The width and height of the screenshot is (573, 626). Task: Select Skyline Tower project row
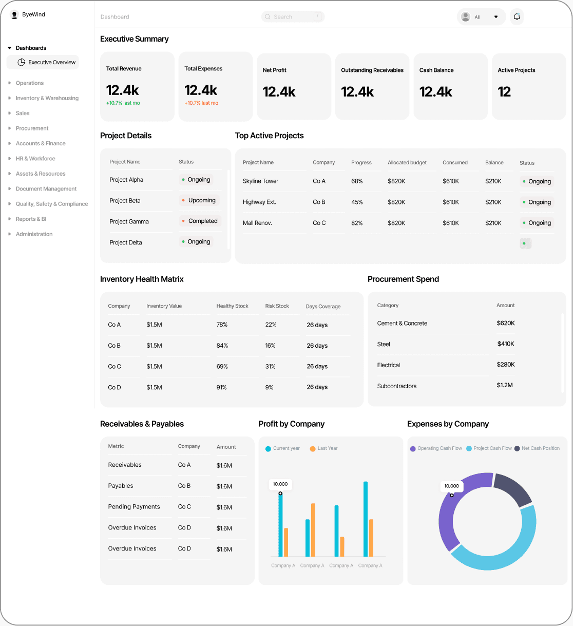coord(398,181)
